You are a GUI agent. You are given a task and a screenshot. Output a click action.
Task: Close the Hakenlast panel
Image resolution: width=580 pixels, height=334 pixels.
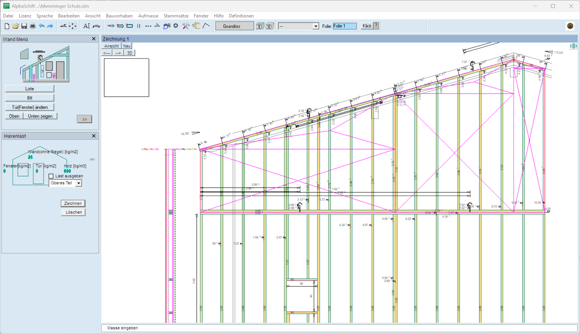coord(94,136)
